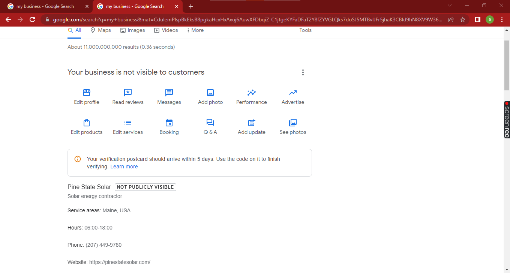Viewport: 510px width, 273px height.
Task: Open a new browser tab
Action: pos(191,6)
